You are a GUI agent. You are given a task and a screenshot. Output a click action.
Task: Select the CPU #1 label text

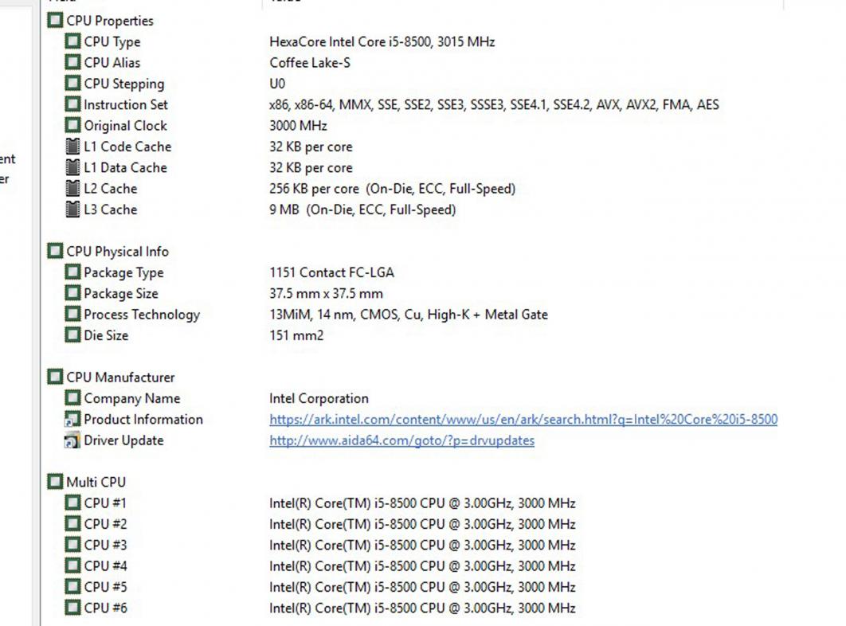pos(105,503)
